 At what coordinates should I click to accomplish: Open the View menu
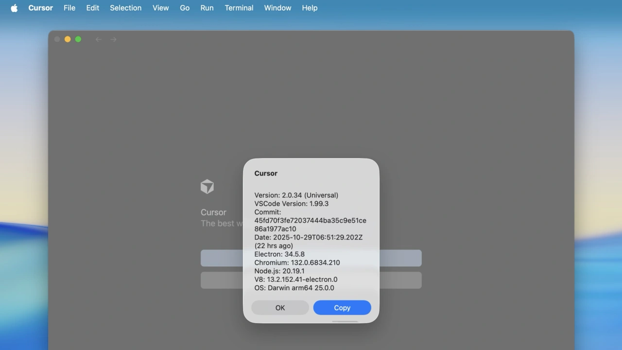(x=160, y=8)
